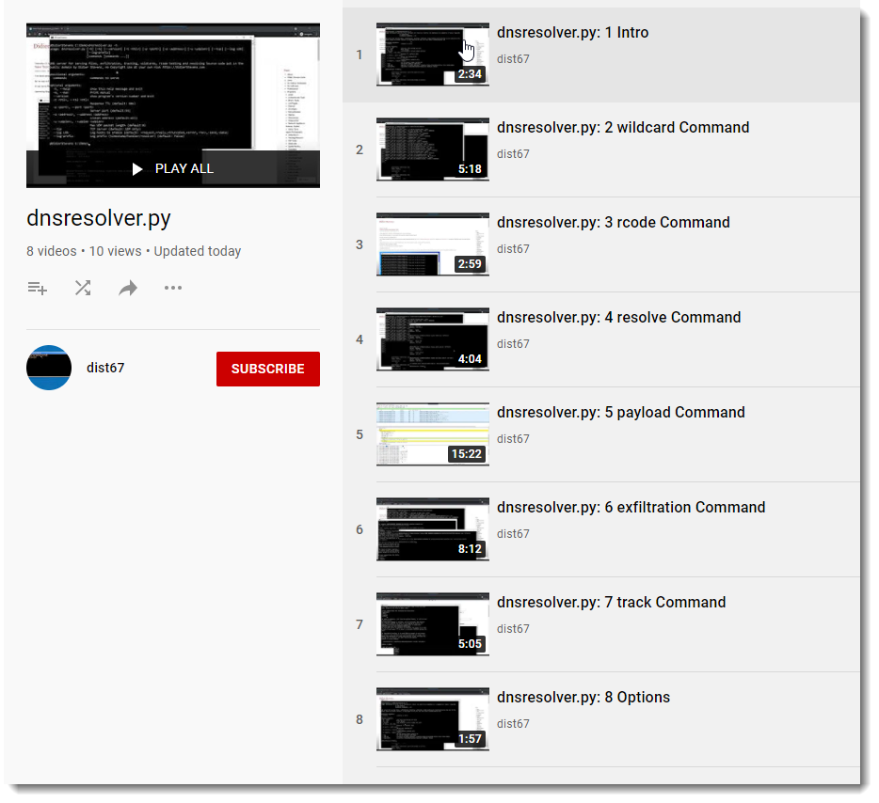Click the 6 exfiltration Command thumbnail
The image size is (879, 803).
tap(432, 529)
